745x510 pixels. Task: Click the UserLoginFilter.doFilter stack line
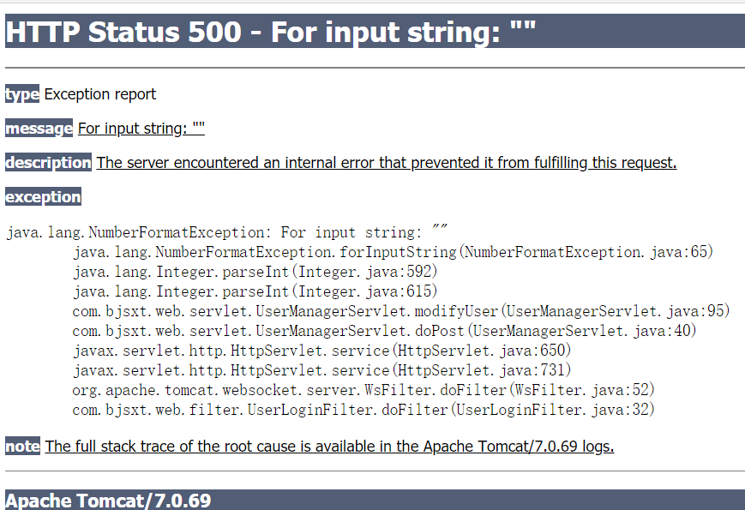pos(363,410)
